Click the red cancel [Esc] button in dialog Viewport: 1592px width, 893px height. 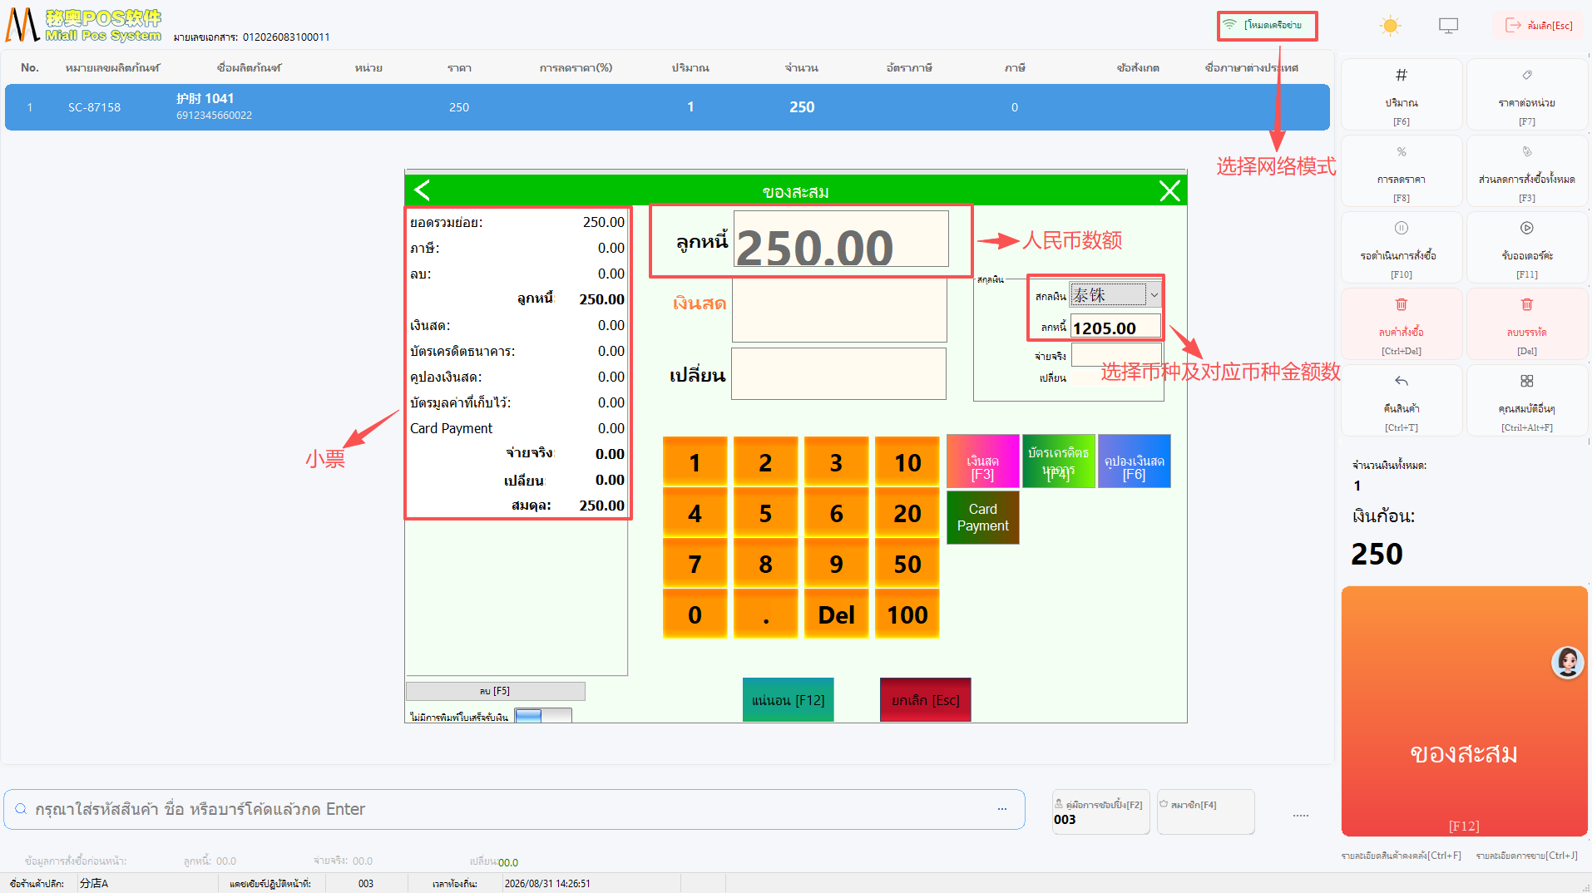pyautogui.click(x=925, y=700)
